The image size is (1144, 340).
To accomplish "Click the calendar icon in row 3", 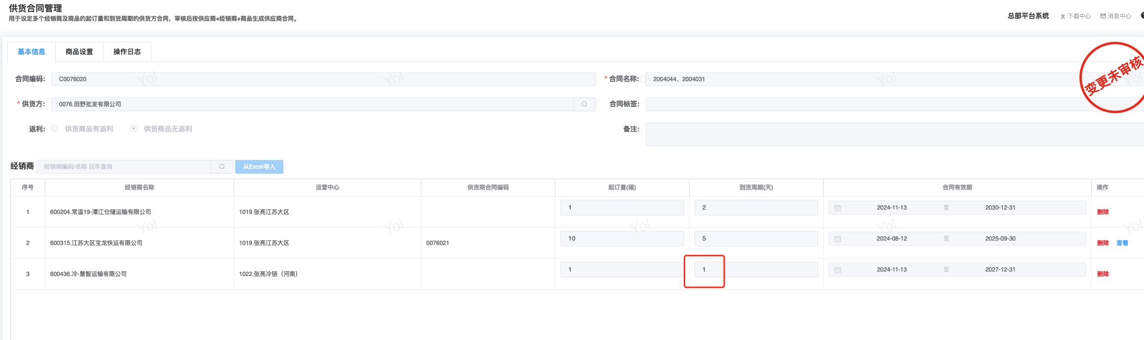I will [x=837, y=270].
